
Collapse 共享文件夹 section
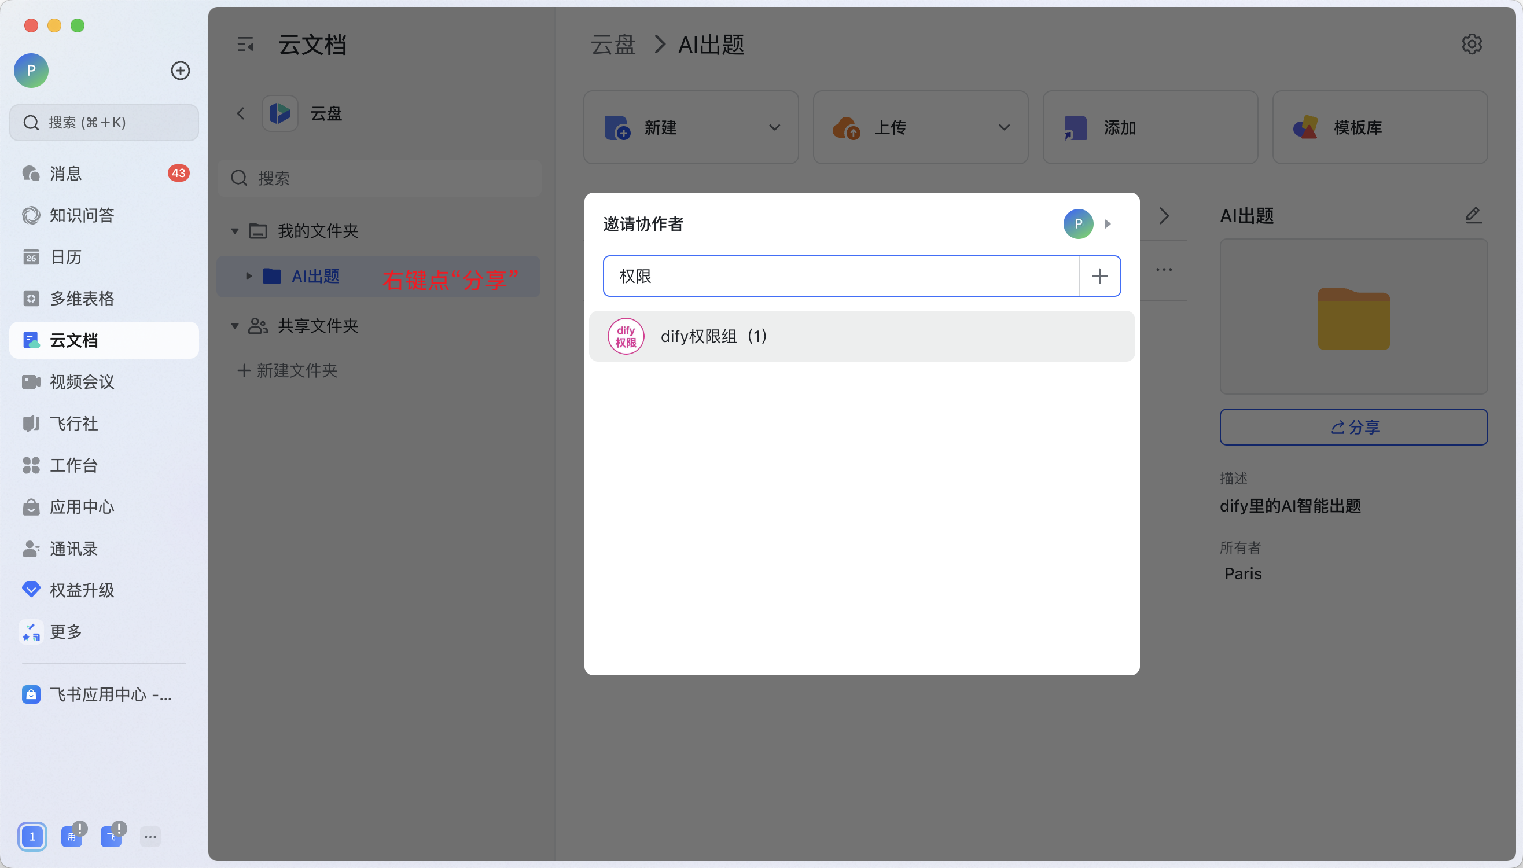(235, 326)
